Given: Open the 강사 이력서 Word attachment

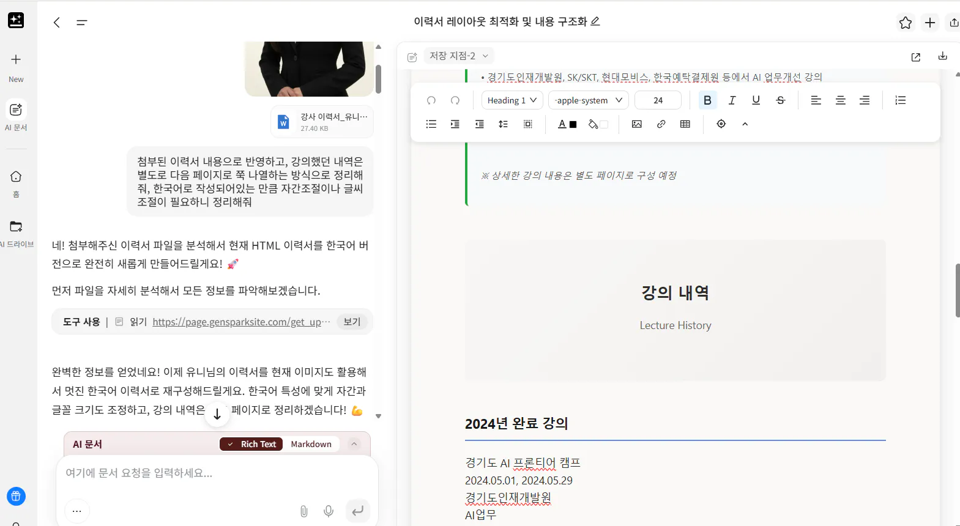Looking at the screenshot, I should [x=322, y=122].
